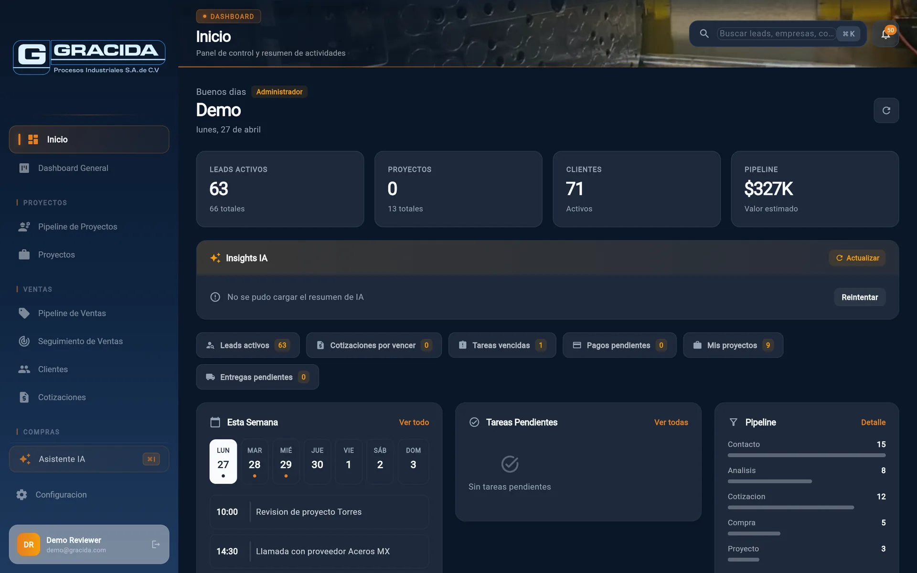
Task: Click the Administrador role badge
Action: coord(279,92)
